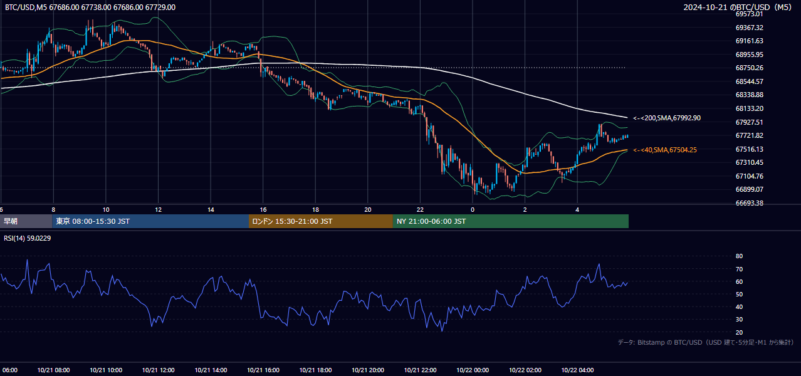Click the 10/22 00:00 time axis label
The image size is (801, 376).
coord(473,370)
